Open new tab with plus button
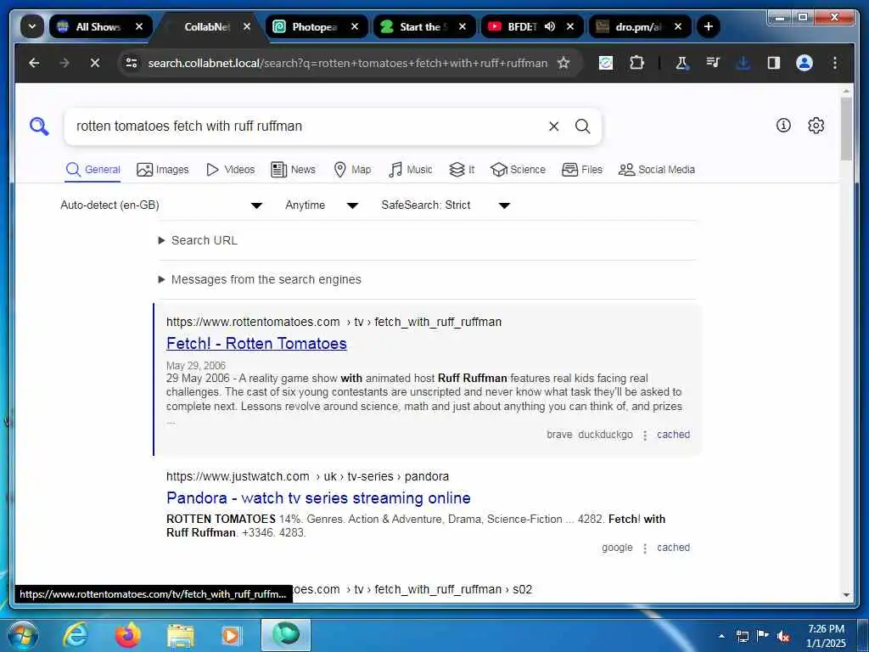 click(709, 26)
